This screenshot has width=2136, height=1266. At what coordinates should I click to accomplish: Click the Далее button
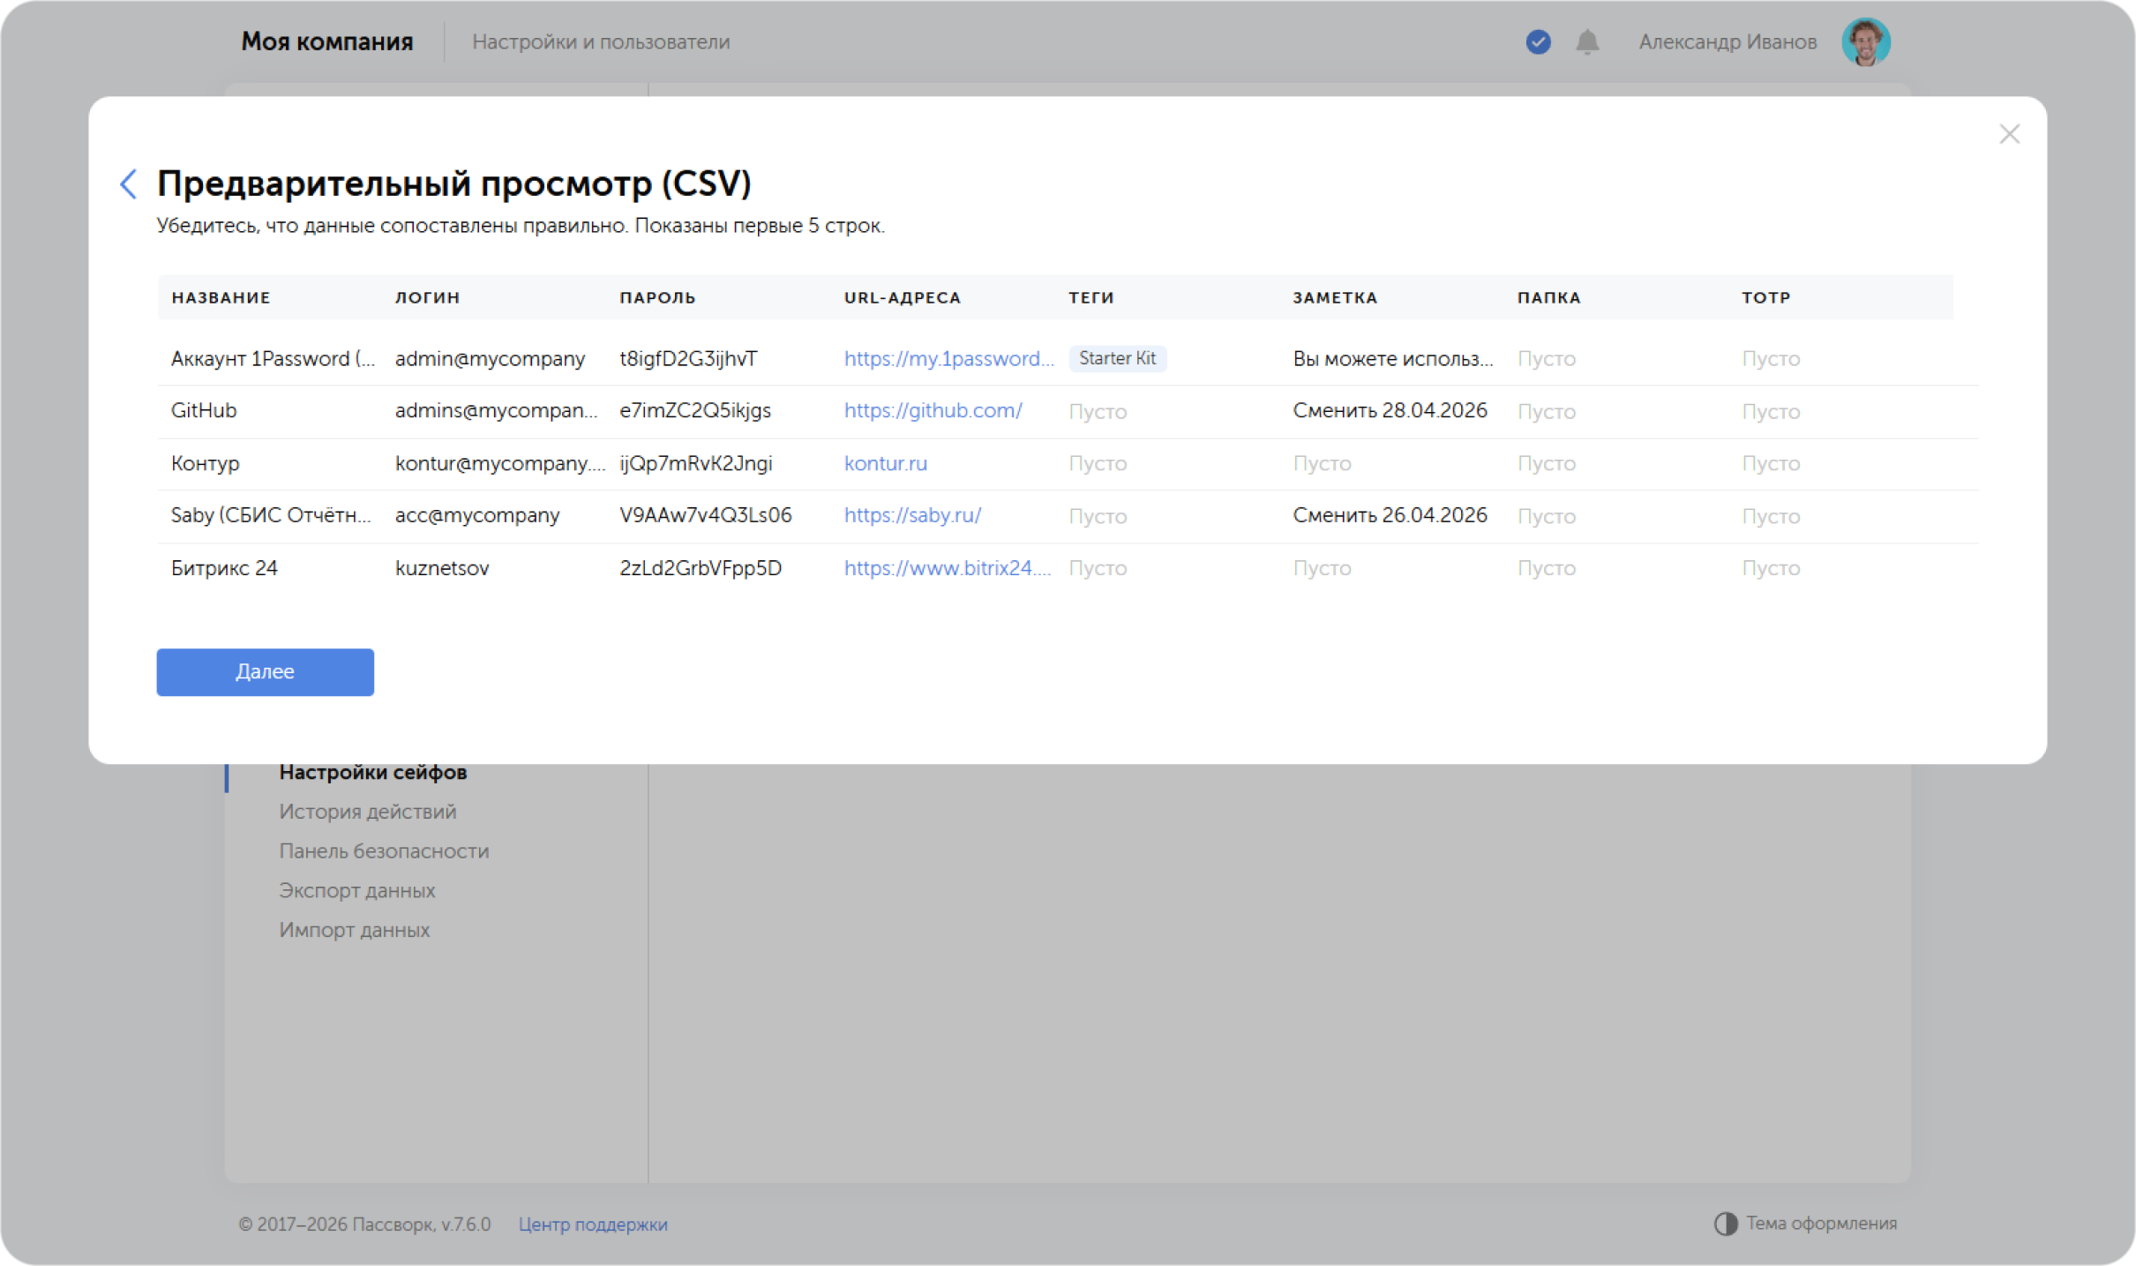click(x=265, y=672)
